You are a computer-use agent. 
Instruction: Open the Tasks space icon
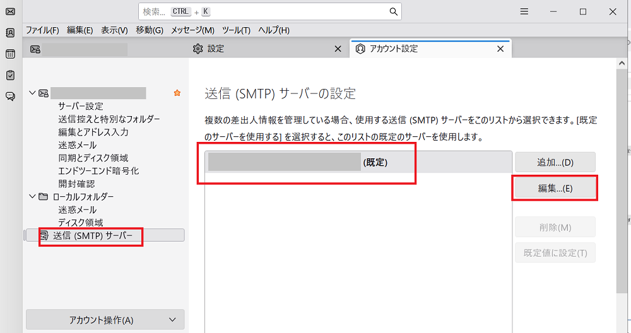10,75
